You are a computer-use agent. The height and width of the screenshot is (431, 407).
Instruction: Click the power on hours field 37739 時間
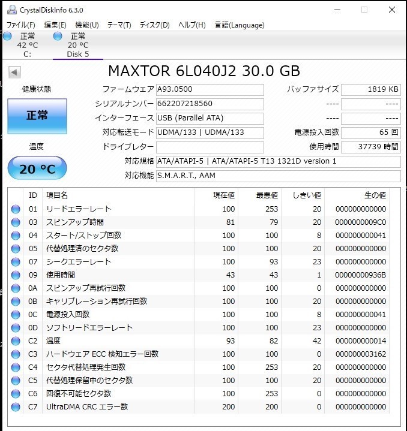point(370,147)
